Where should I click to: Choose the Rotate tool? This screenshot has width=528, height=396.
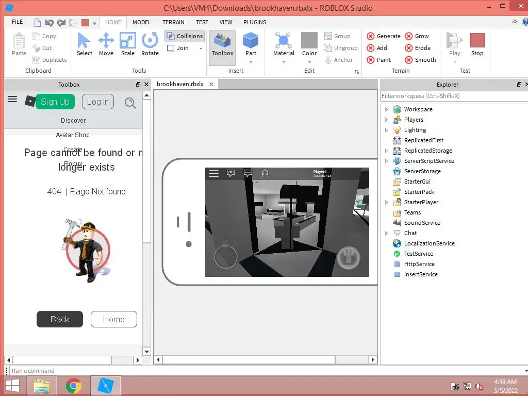coord(150,44)
